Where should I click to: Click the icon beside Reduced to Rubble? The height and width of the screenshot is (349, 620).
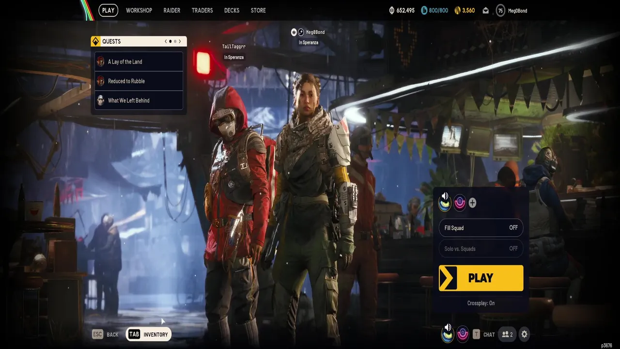coord(101,81)
